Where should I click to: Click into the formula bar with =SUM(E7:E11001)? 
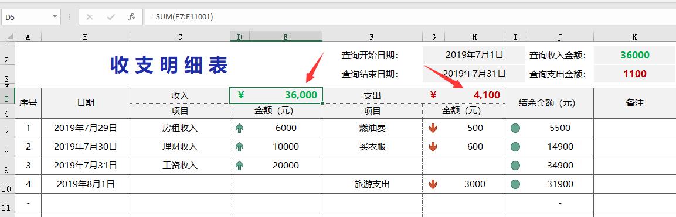pyautogui.click(x=410, y=17)
